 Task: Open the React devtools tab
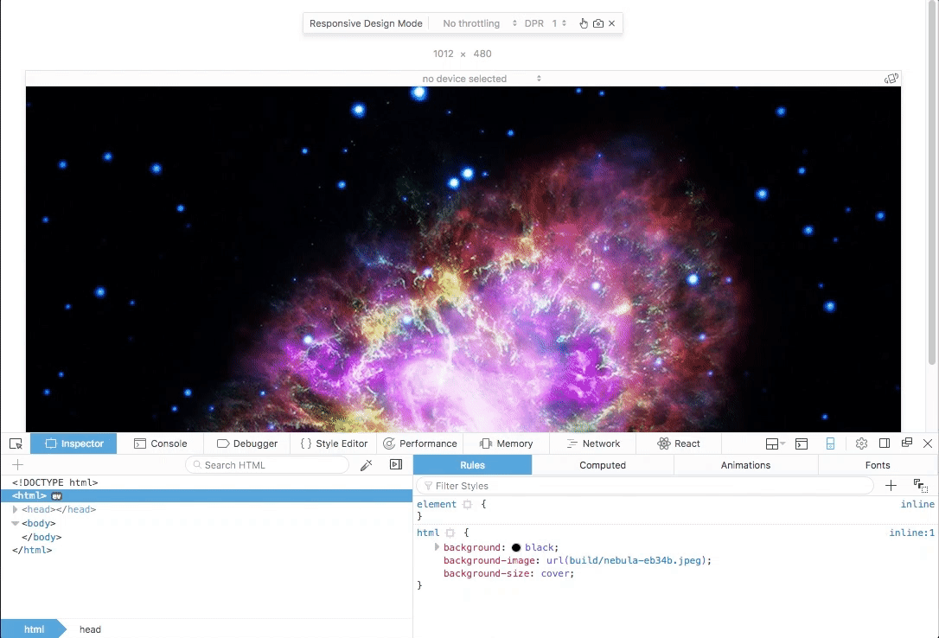[x=679, y=443]
